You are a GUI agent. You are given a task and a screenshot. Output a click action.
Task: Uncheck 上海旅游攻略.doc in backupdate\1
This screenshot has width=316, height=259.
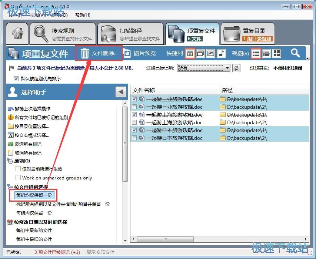134,115
